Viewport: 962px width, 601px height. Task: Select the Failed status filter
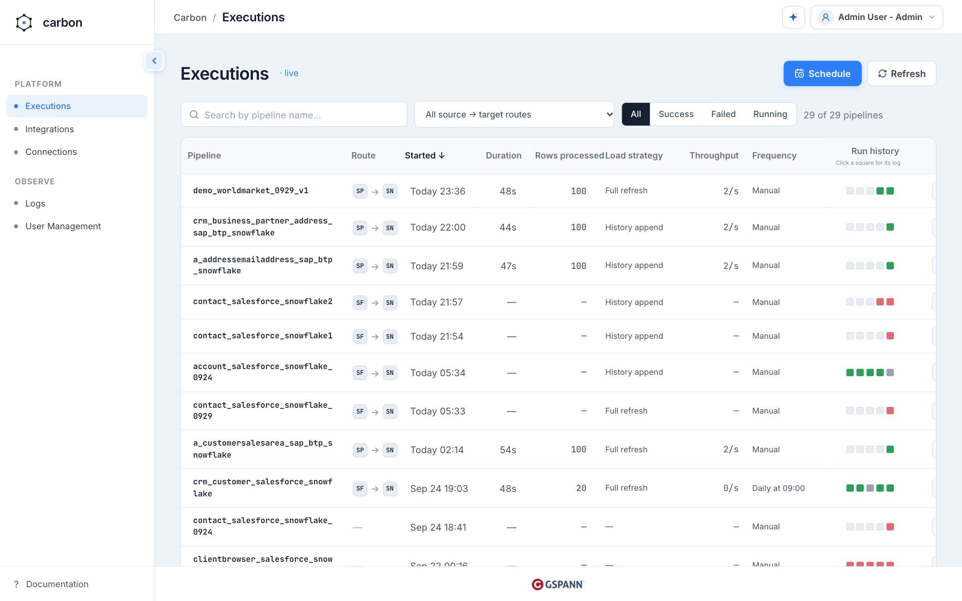pos(723,114)
